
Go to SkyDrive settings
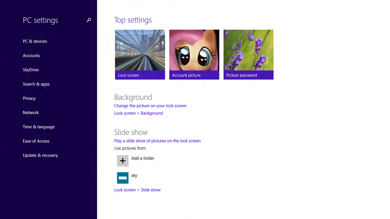pyautogui.click(x=31, y=70)
